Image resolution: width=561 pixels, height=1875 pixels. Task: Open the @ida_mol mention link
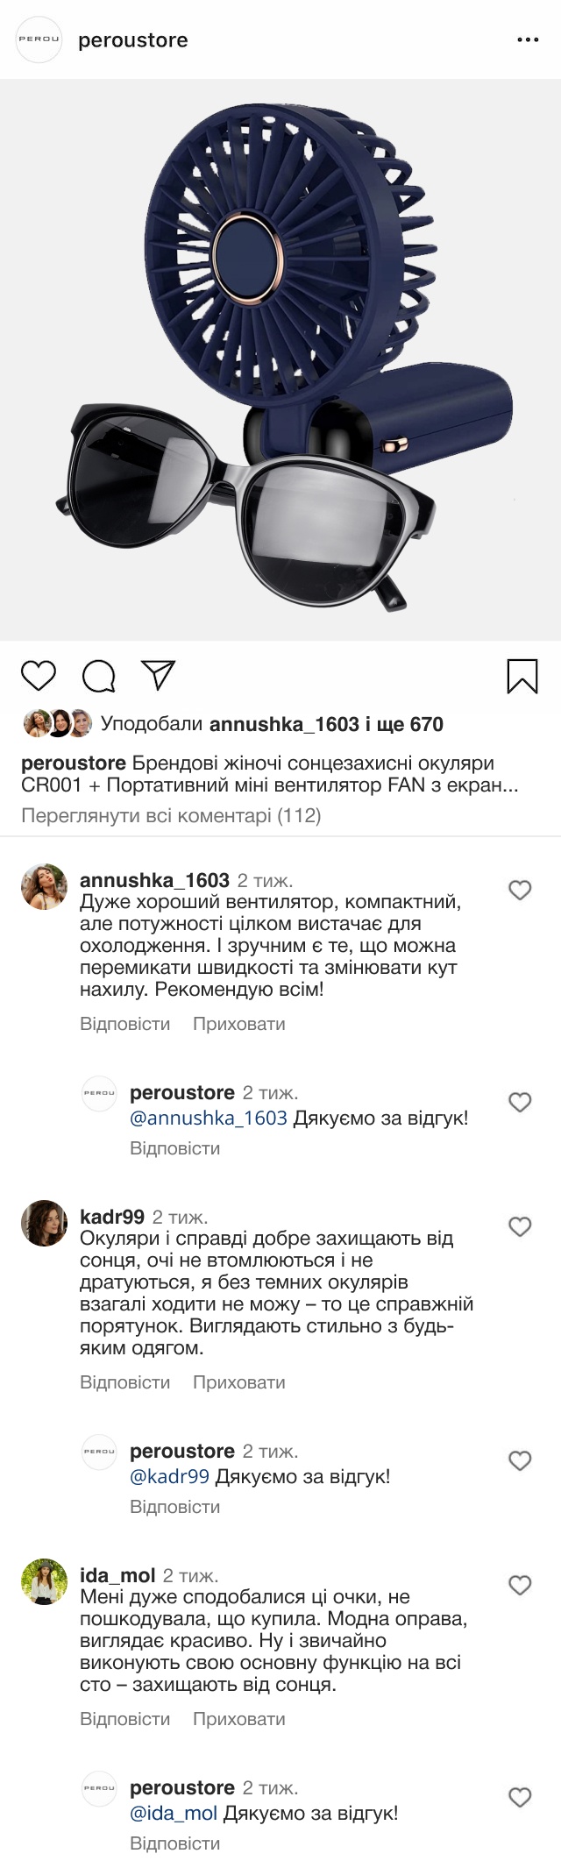click(174, 1813)
